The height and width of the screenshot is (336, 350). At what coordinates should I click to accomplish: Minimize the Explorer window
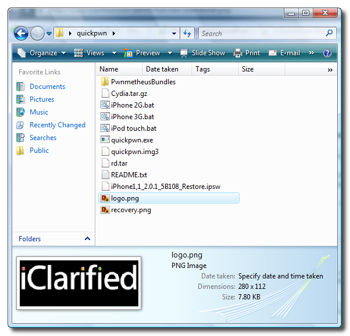[291, 13]
